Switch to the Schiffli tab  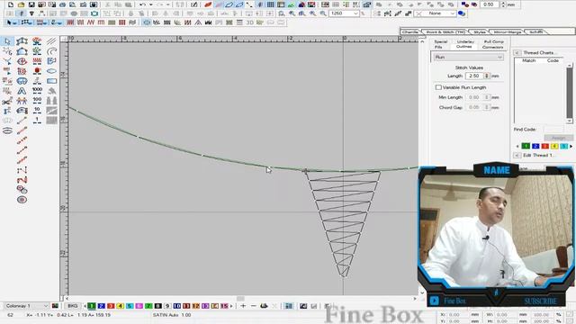(536, 32)
